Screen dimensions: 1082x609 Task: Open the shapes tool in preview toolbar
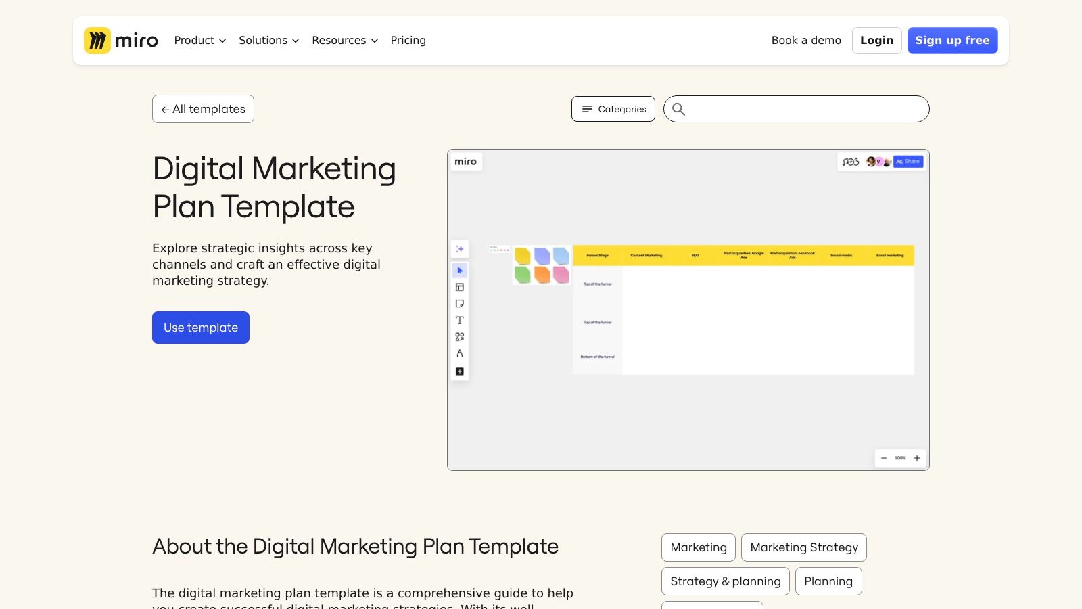point(460,337)
